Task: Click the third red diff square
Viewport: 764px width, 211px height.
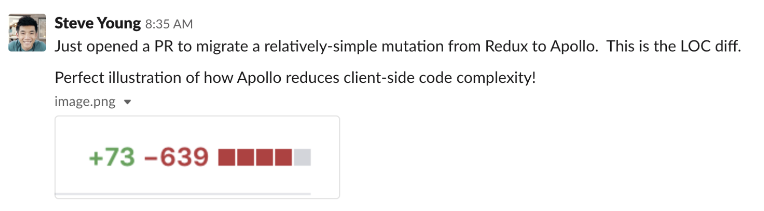Action: [265, 157]
